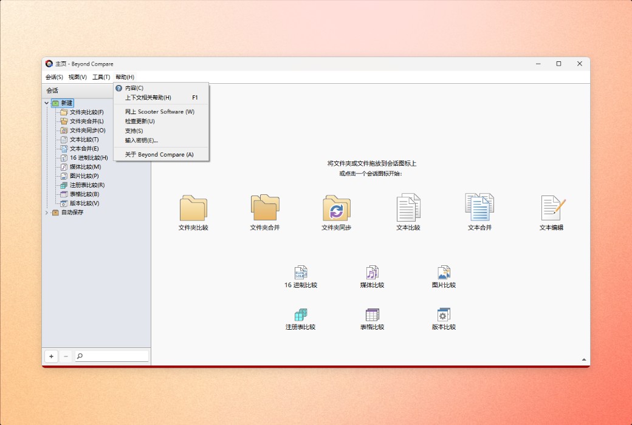Screen dimensions: 632x425
Task: Select 文件夹同步(O) in the sessions tree
Action: pyautogui.click(x=88, y=131)
